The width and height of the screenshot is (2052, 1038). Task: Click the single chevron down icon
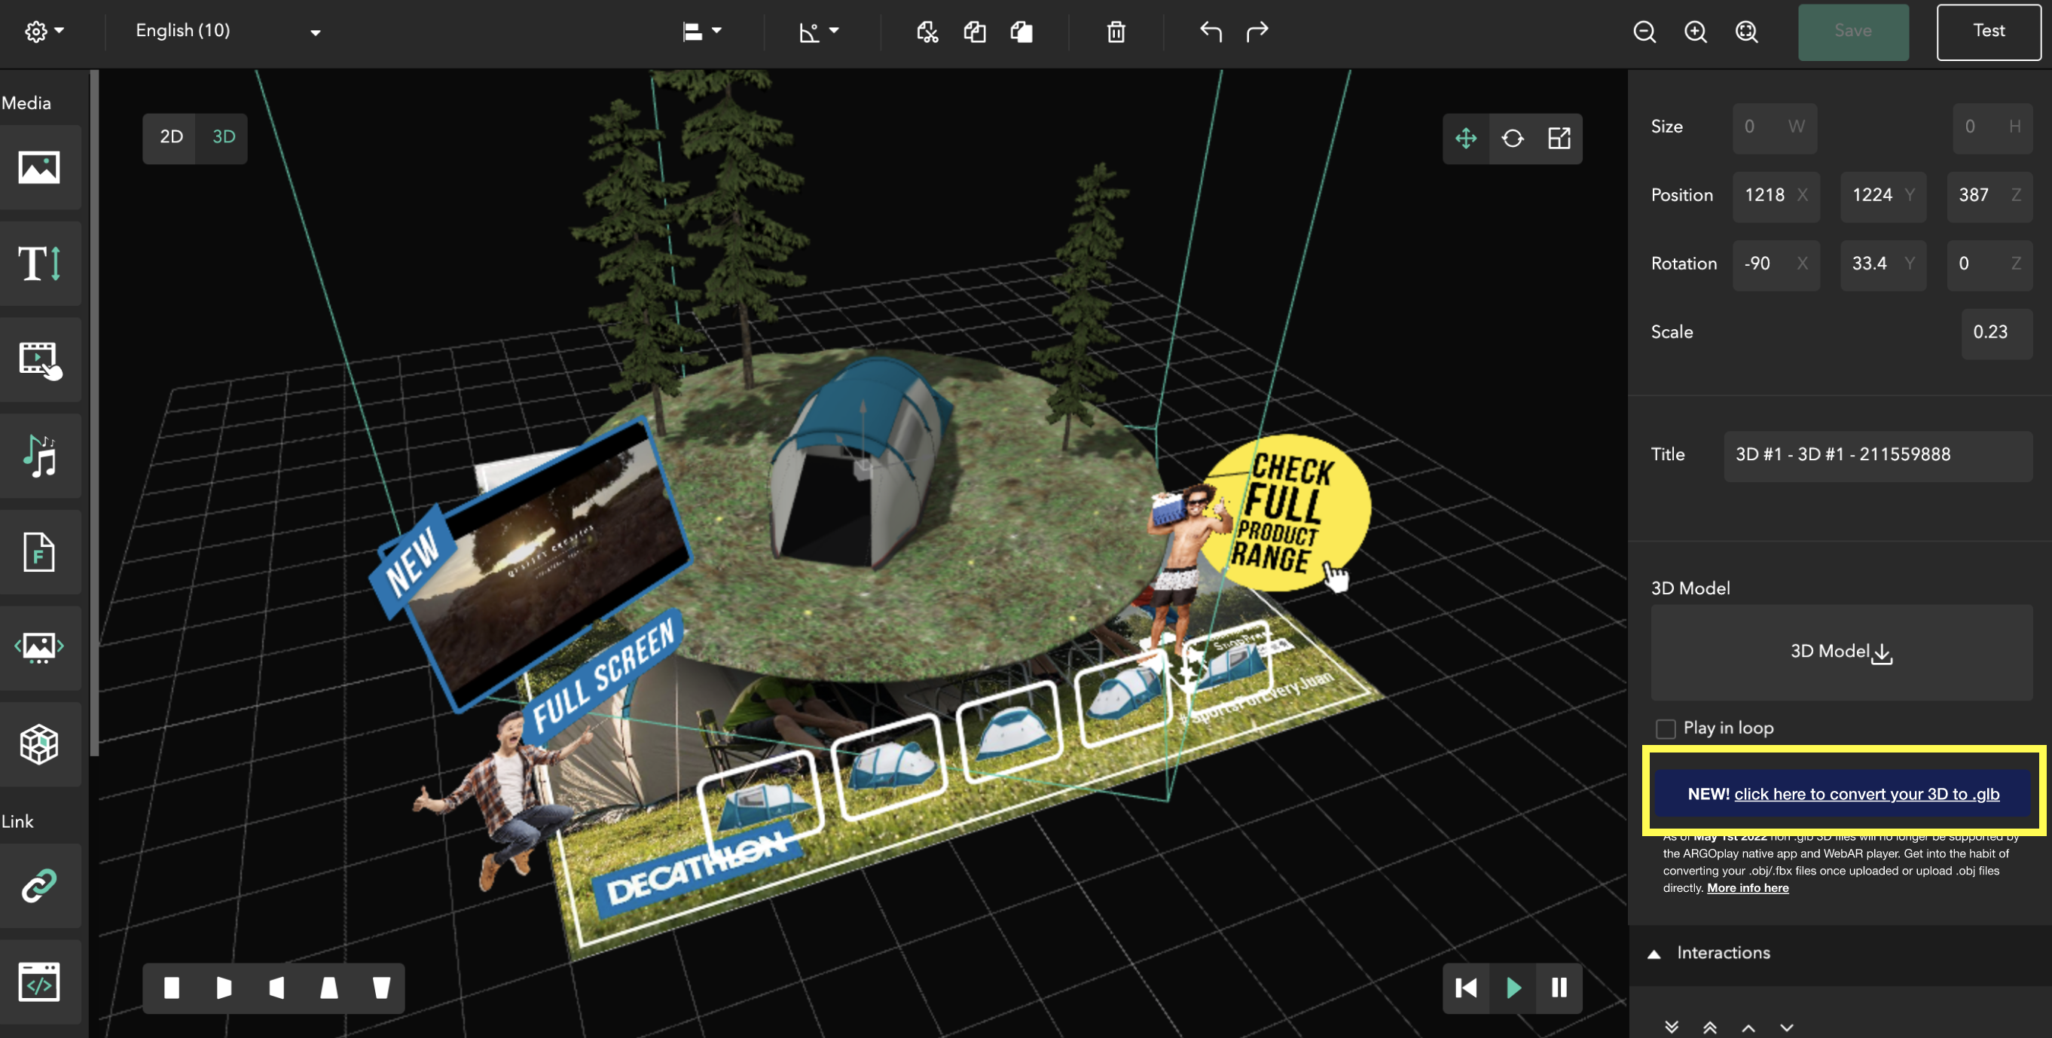pyautogui.click(x=1787, y=1027)
